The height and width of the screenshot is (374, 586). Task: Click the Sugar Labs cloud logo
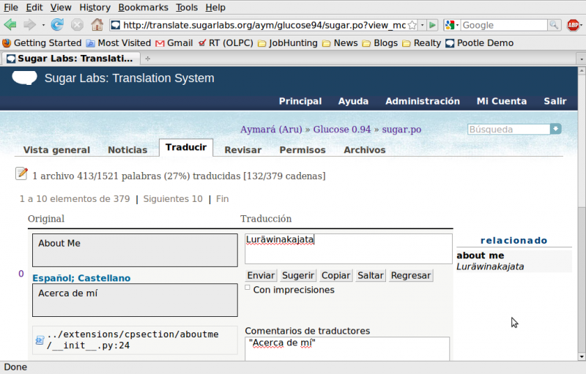point(24,78)
